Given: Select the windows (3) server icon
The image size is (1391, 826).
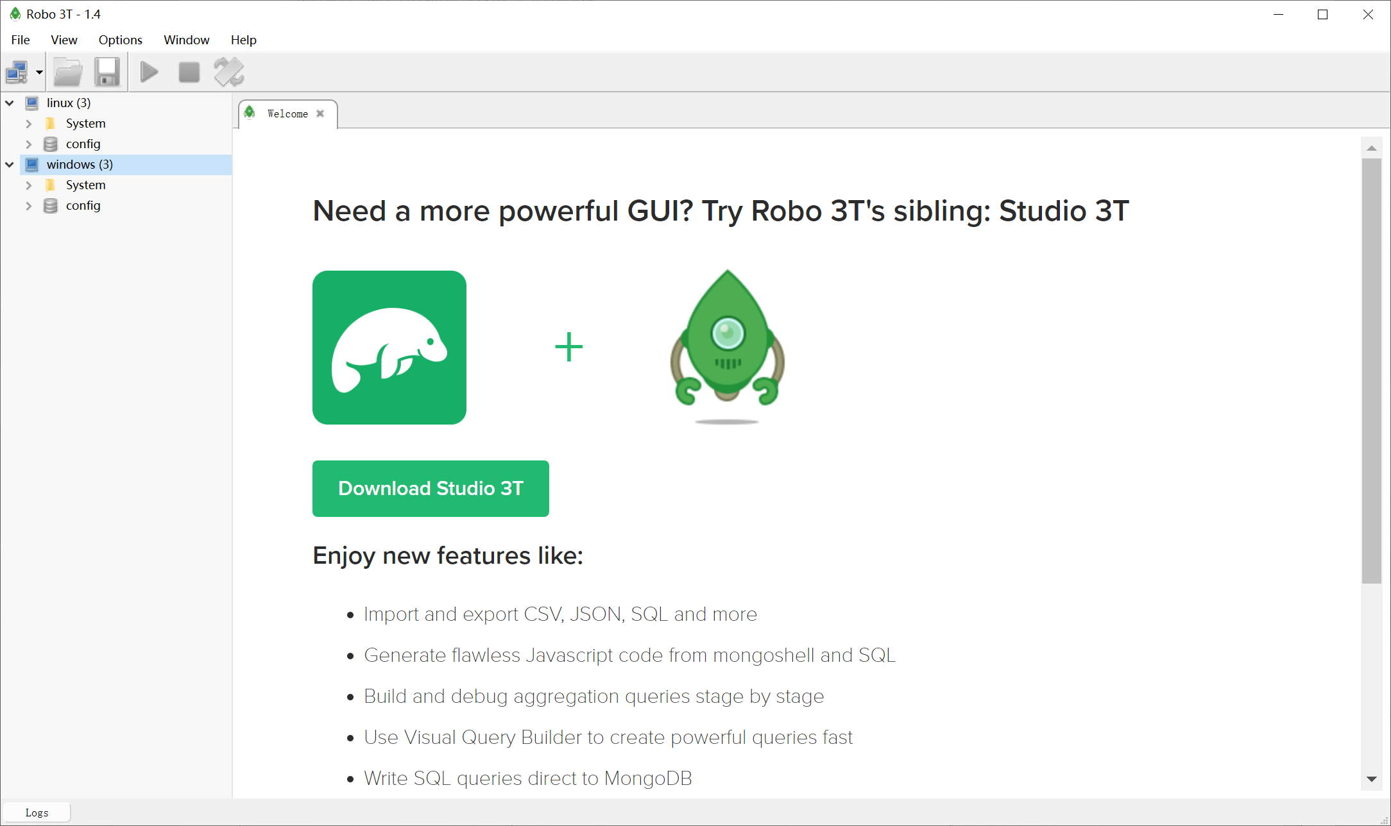Looking at the screenshot, I should [32, 164].
